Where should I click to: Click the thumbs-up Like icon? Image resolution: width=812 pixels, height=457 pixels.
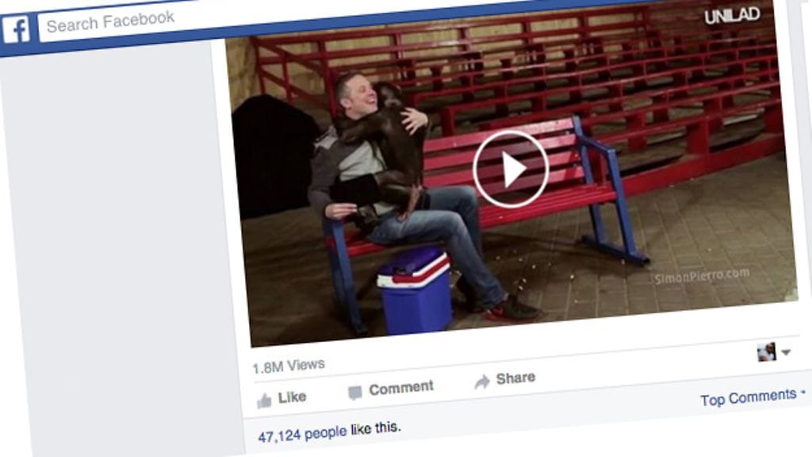[x=264, y=400]
